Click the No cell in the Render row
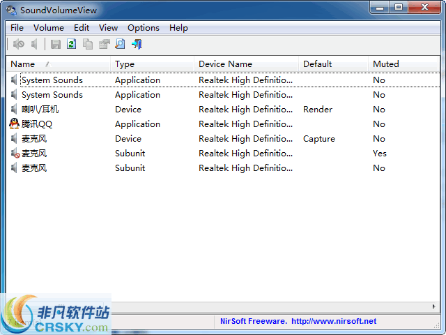The width and height of the screenshot is (446, 335). click(379, 110)
